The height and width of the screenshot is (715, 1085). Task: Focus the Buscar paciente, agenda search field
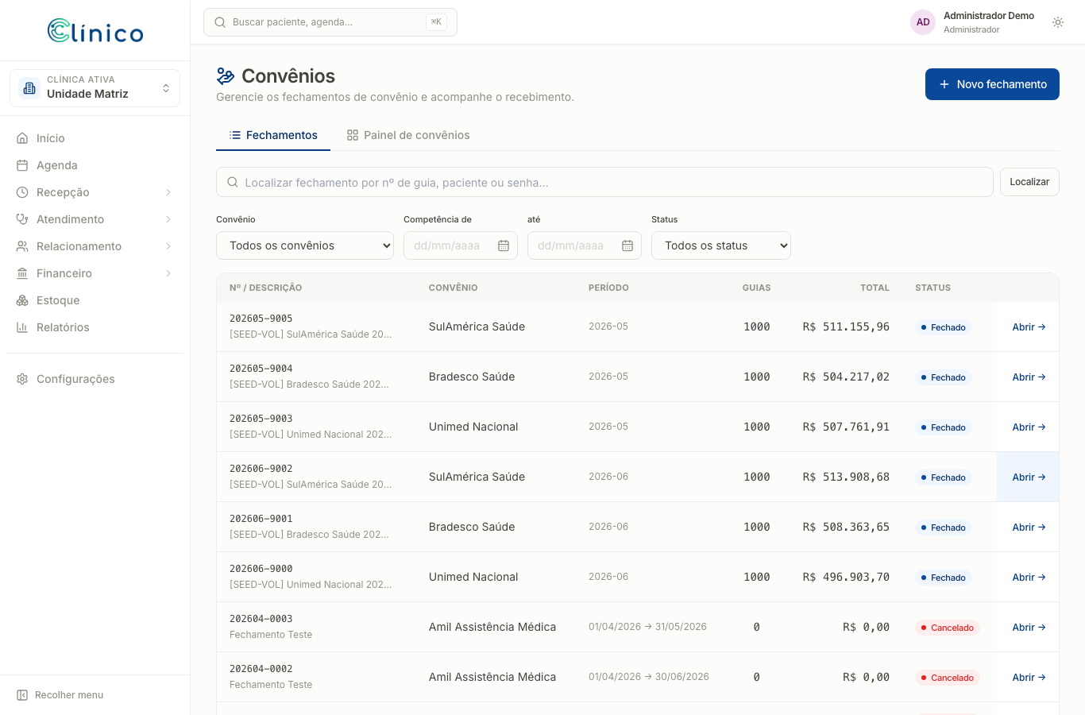pyautogui.click(x=330, y=22)
